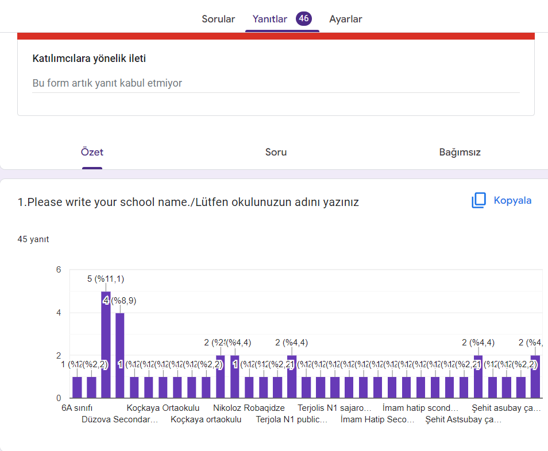The height and width of the screenshot is (451, 548).
Task: Select the İmam hatip scond… label
Action: (x=420, y=408)
